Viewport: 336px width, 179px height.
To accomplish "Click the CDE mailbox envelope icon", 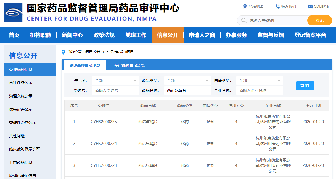I will [x=310, y=7].
